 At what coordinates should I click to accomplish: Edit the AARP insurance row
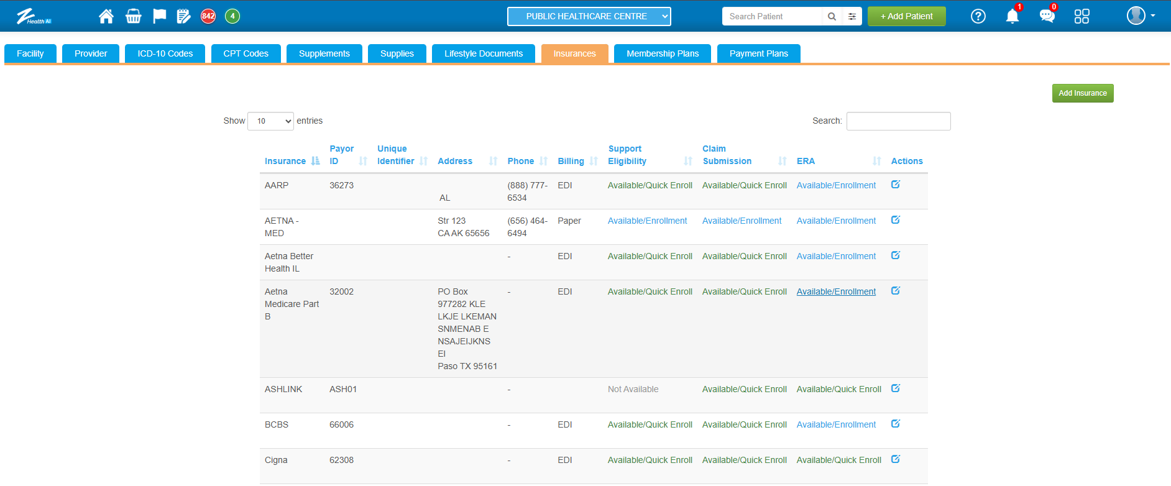(895, 185)
